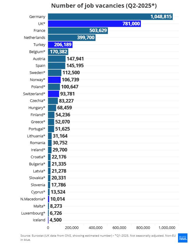Select the blue UK bar
This screenshot has height=244, width=196.
click(x=94, y=24)
